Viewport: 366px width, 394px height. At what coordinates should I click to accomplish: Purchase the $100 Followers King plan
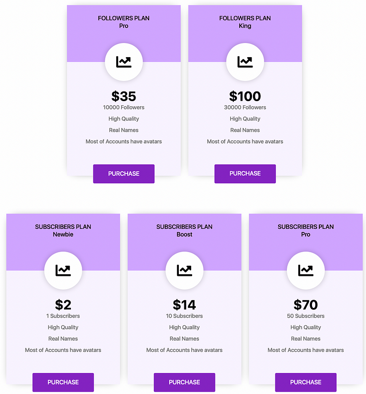coord(245,173)
